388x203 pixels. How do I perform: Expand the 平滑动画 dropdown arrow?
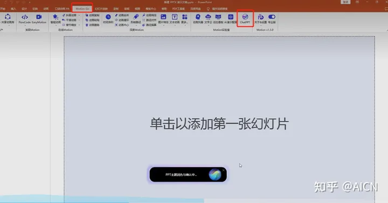click(79, 20)
